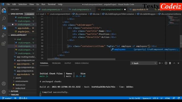Select the DEBUG CONSOLE panel tab
Image resolution: width=182 pixels, height=102 pixels.
pos(82,63)
